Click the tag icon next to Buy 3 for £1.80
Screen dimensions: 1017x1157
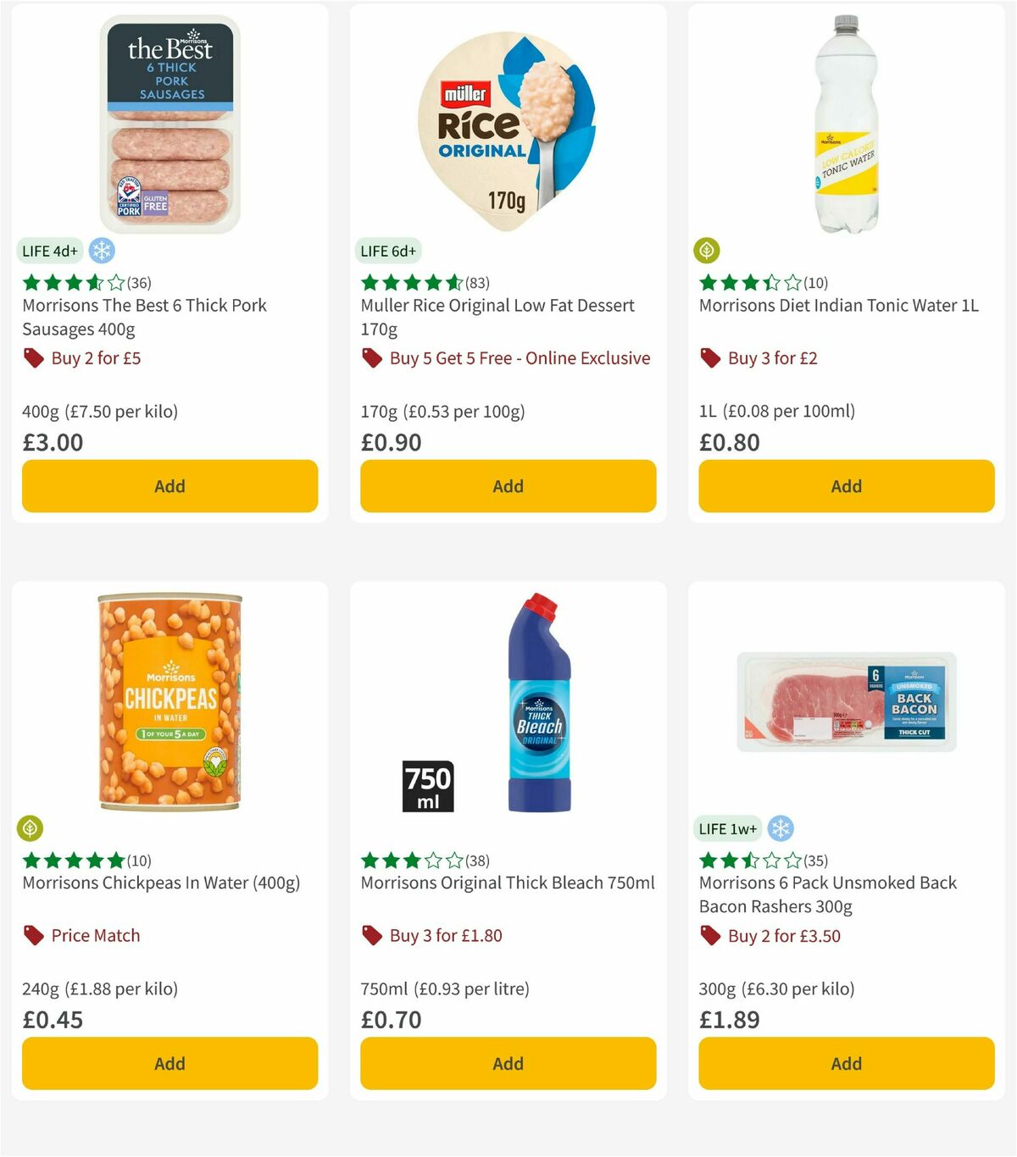[x=371, y=935]
